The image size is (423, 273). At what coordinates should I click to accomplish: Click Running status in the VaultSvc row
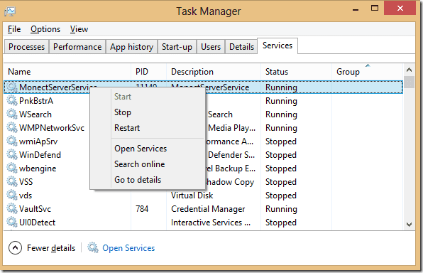point(281,209)
